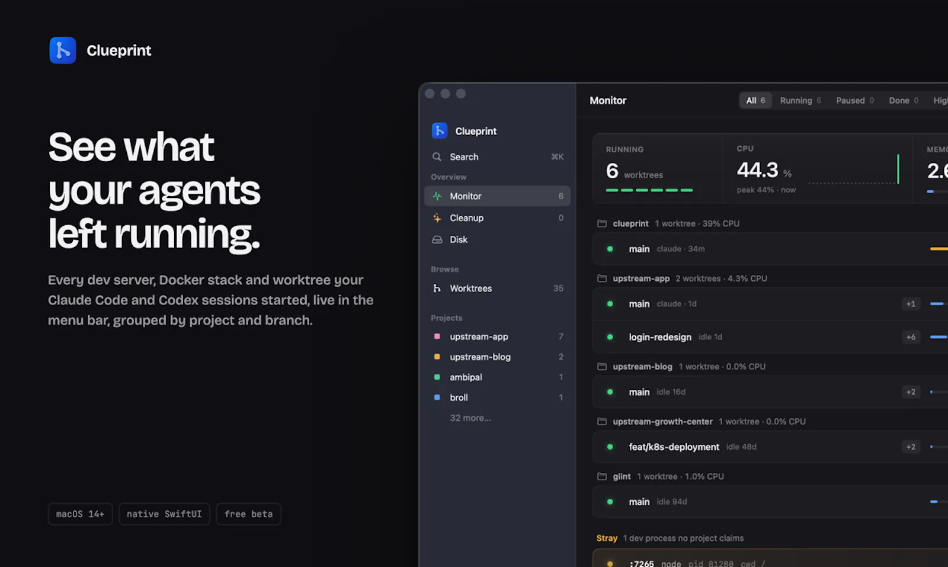The height and width of the screenshot is (567, 948).
Task: Click green status dot of feat/k8s-deployment worktree
Action: coord(610,447)
